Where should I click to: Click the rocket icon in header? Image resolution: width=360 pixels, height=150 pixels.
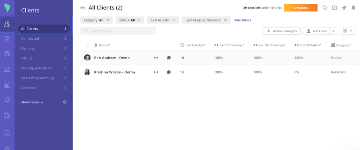point(344,8)
